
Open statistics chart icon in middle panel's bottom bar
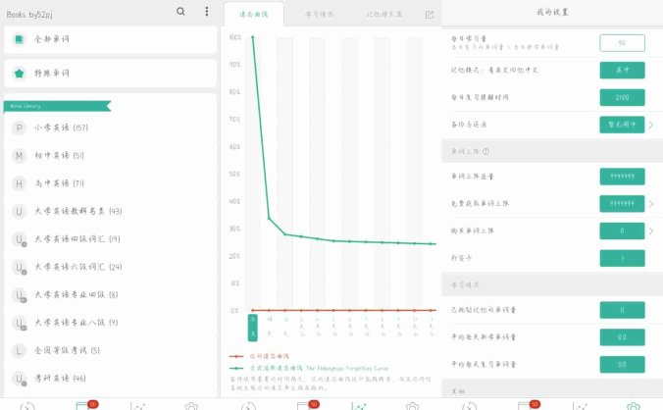(x=359, y=406)
